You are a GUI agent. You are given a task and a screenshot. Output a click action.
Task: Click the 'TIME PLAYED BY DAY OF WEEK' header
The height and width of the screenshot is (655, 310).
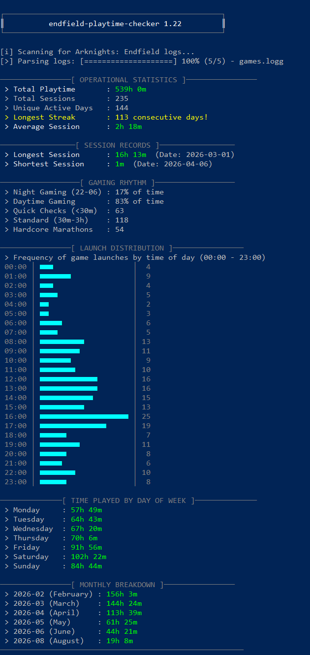[128, 500]
